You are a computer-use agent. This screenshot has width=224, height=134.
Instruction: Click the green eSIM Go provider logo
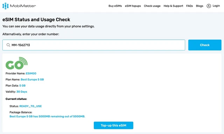pos(16,63)
